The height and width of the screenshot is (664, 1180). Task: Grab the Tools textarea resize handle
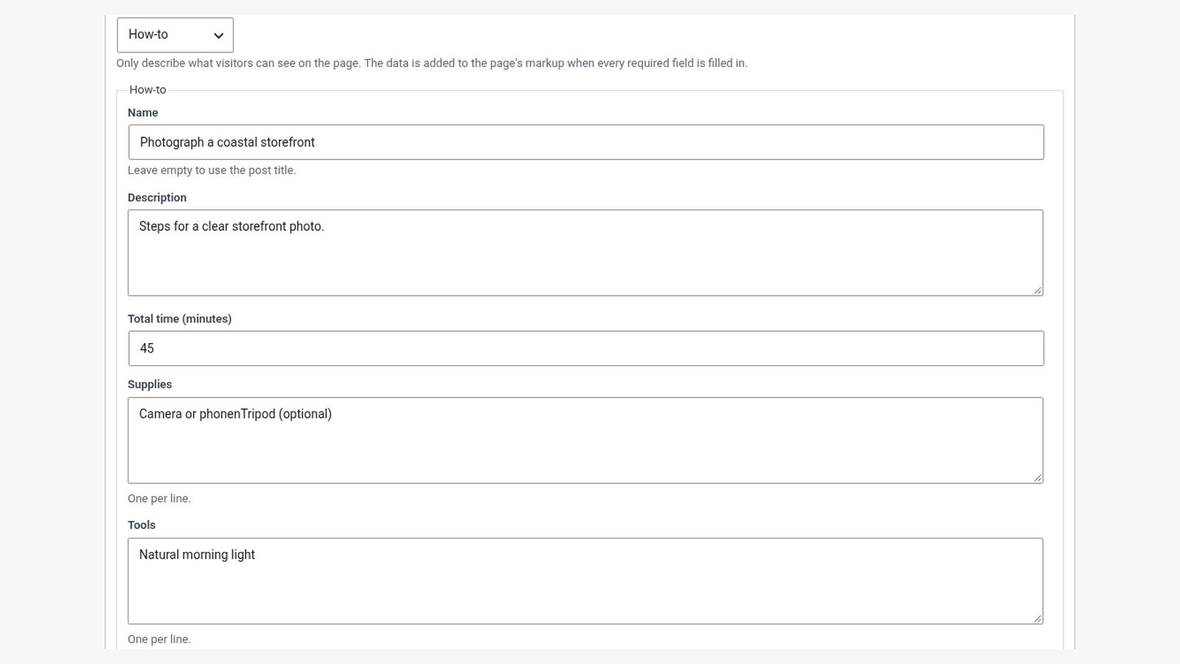tap(1038, 619)
